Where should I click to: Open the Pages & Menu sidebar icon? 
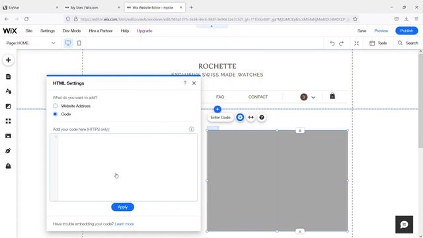(8, 77)
